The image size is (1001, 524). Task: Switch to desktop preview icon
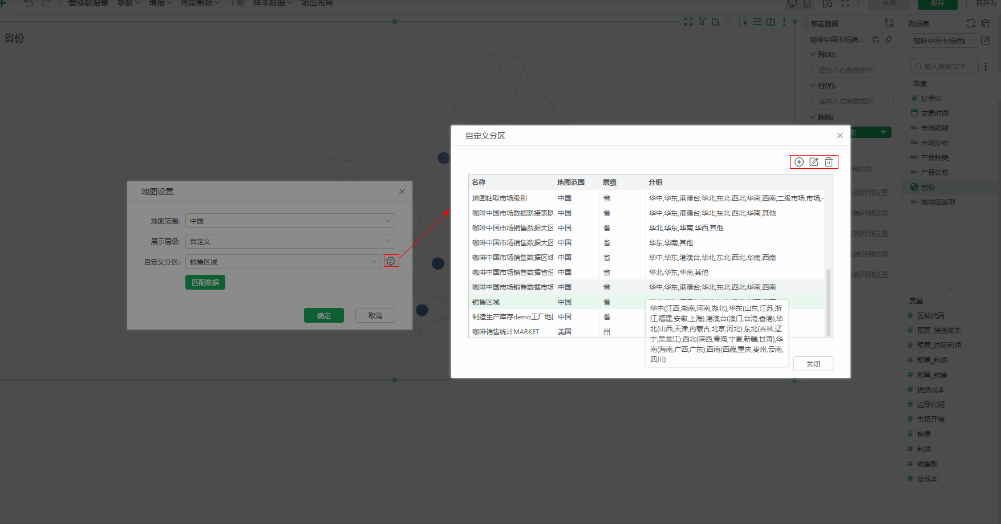[792, 3]
